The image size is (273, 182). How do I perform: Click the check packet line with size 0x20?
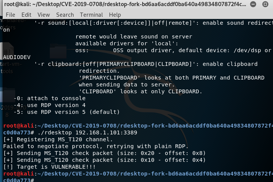point(104,153)
